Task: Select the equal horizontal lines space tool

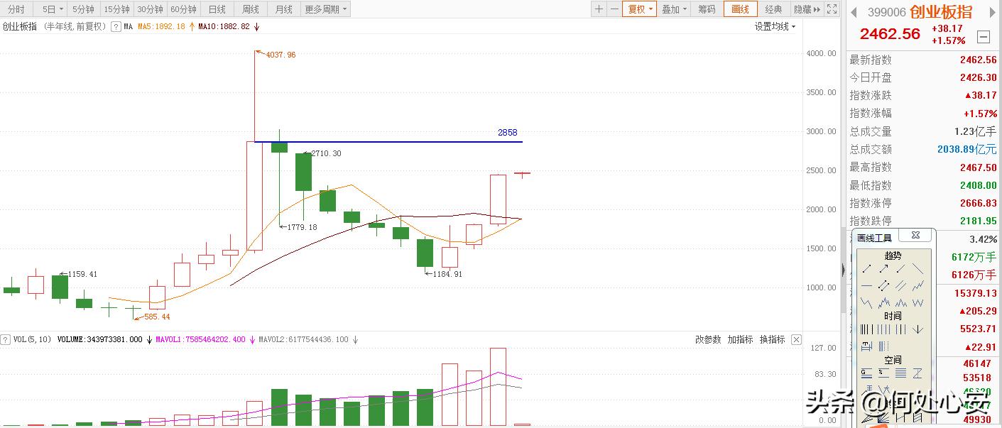Action: (x=901, y=373)
